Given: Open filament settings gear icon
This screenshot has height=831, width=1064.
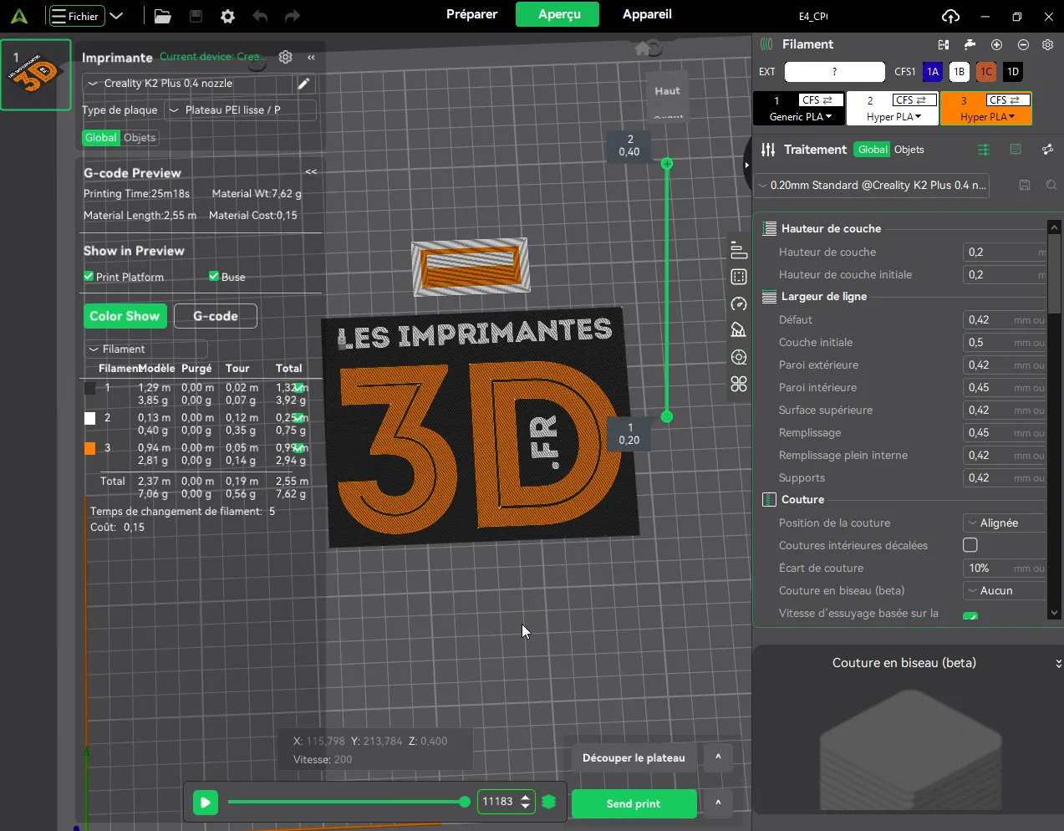Looking at the screenshot, I should (x=1048, y=44).
